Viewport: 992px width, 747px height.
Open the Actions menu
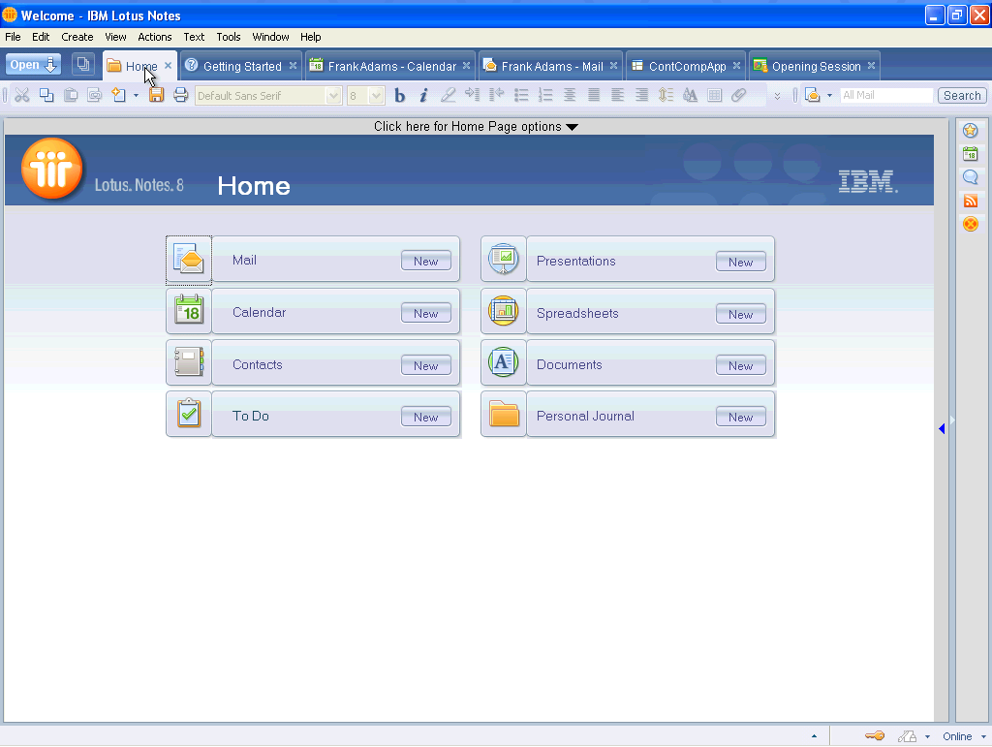click(154, 37)
